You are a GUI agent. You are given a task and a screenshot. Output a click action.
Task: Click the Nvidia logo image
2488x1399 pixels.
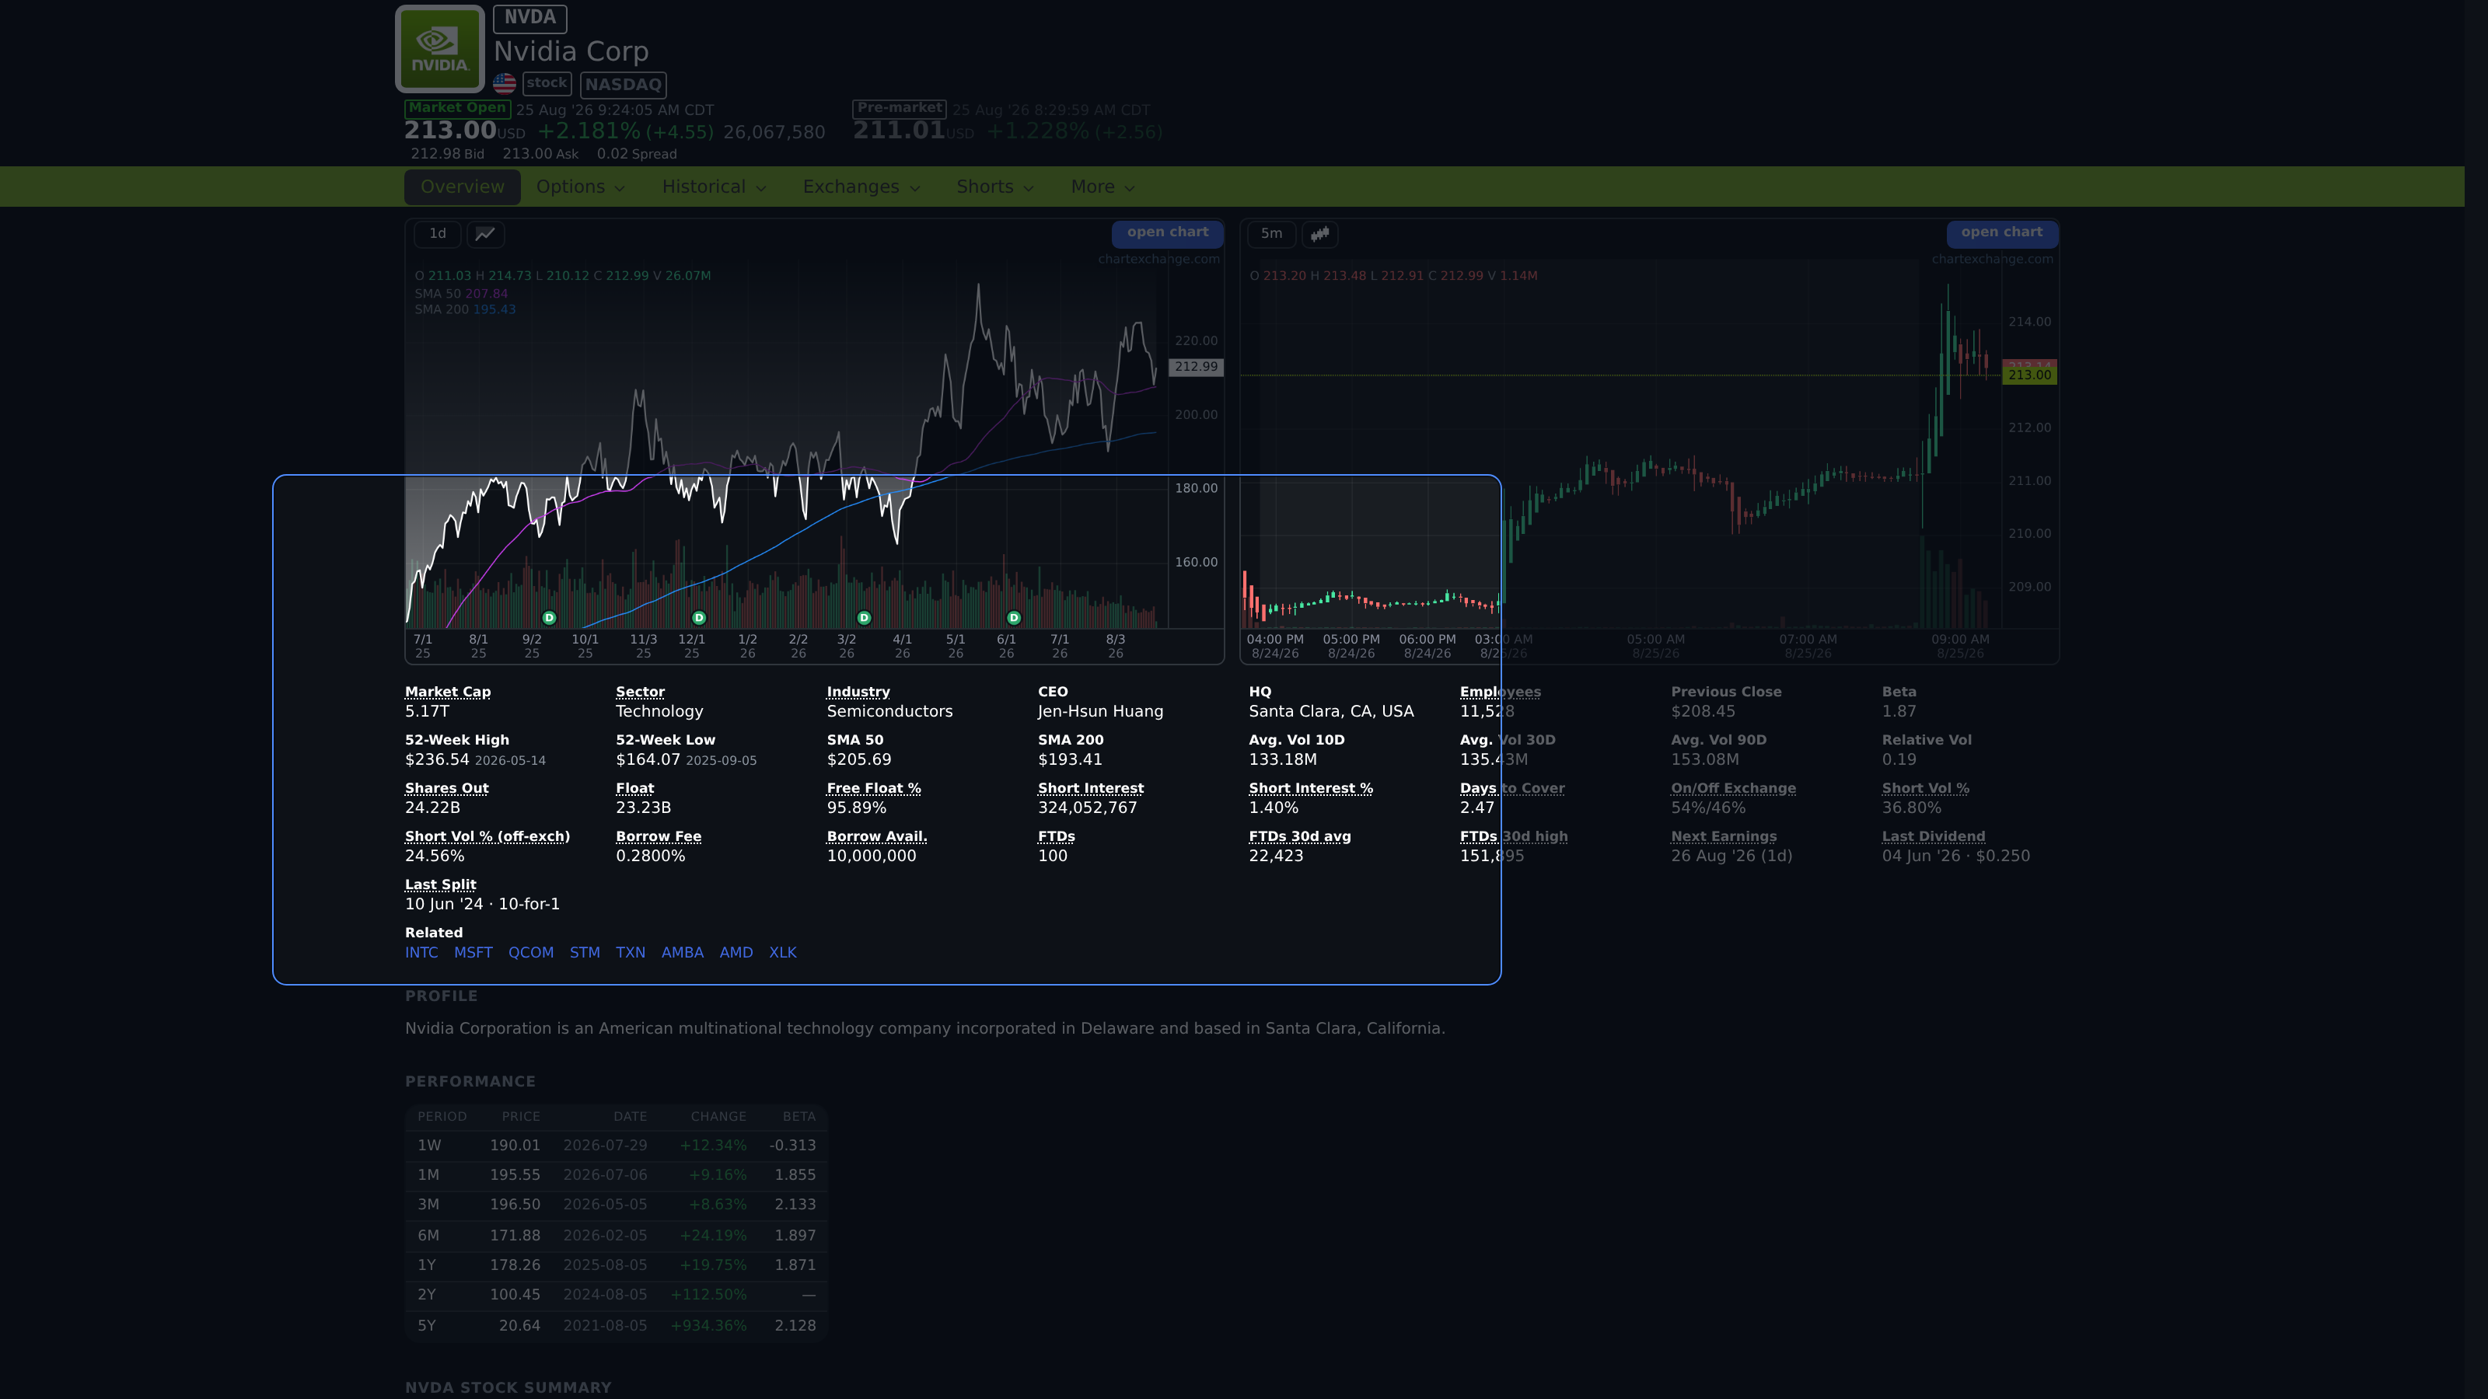pos(439,48)
